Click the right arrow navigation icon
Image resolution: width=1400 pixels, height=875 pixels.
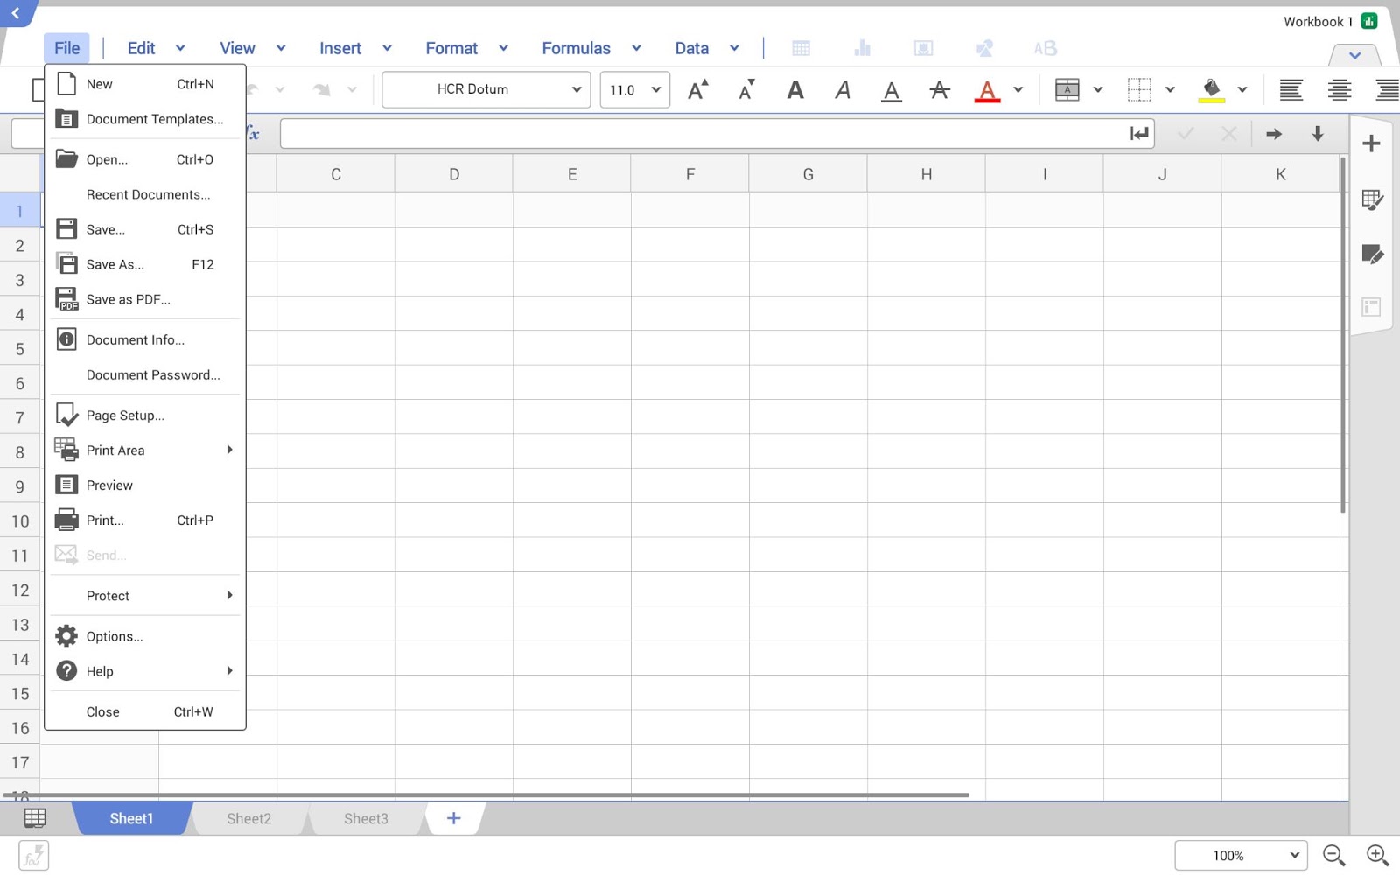tap(1273, 134)
